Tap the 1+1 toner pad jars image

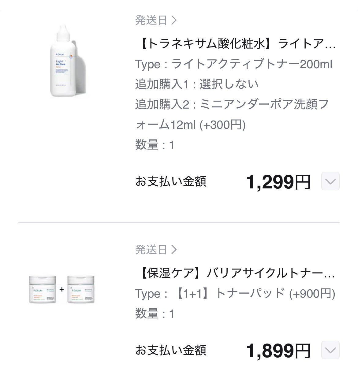[62, 289]
